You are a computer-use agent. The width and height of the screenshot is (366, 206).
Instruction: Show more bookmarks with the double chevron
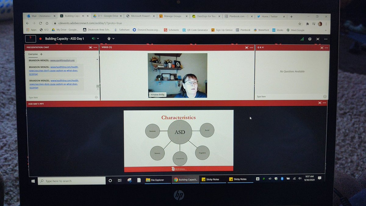pos(326,30)
